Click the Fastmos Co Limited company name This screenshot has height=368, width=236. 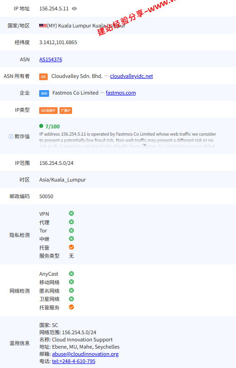75,93
